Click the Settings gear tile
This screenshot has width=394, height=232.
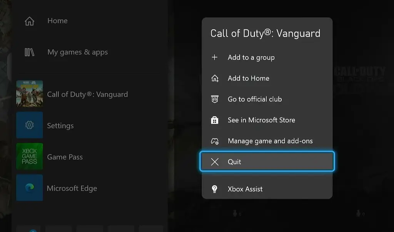tap(29, 125)
